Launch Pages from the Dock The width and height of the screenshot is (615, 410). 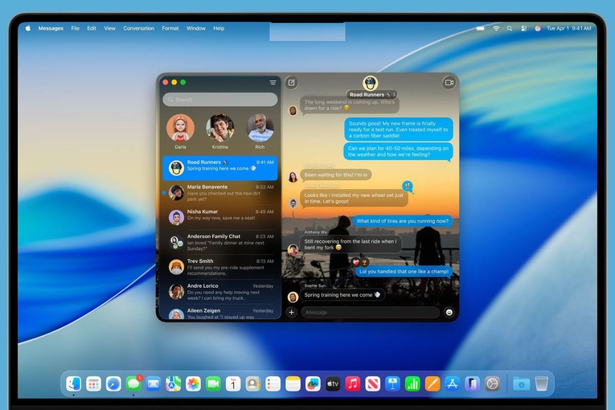pos(433,383)
